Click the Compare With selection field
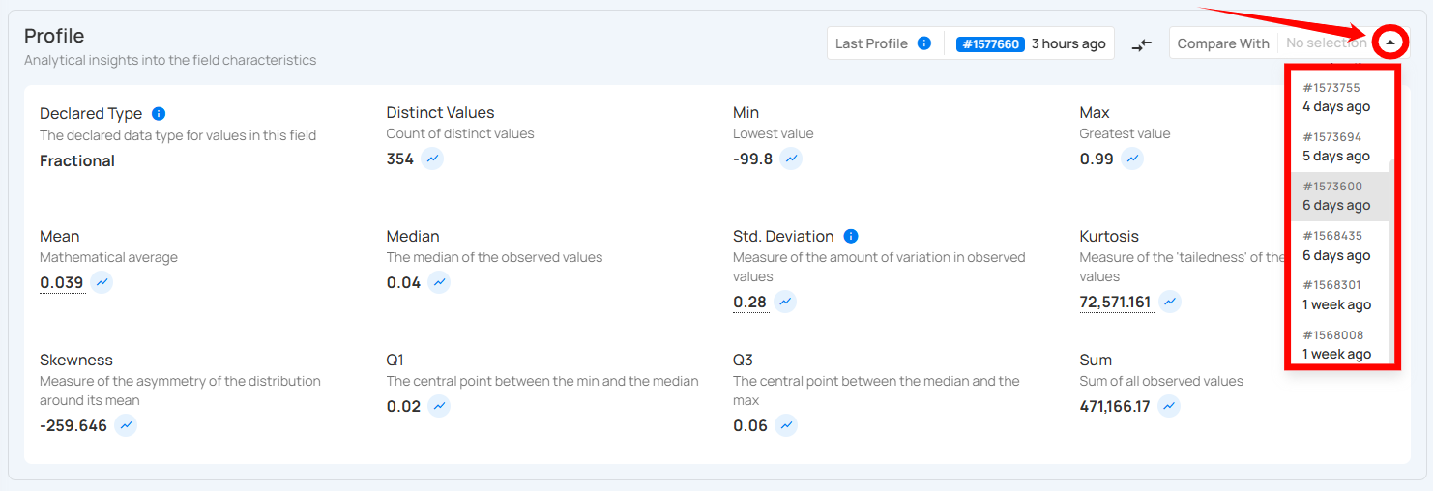This screenshot has width=1433, height=491. click(x=1325, y=43)
